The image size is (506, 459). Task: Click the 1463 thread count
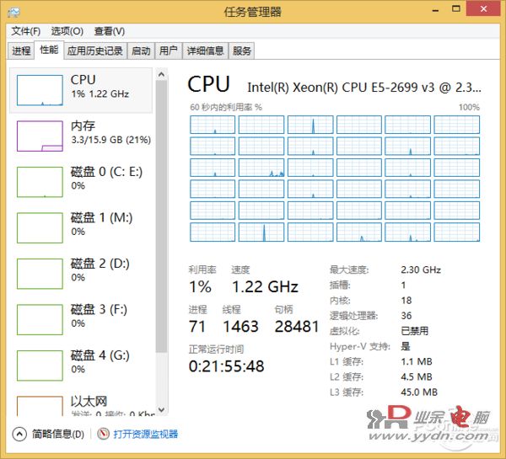click(x=240, y=326)
